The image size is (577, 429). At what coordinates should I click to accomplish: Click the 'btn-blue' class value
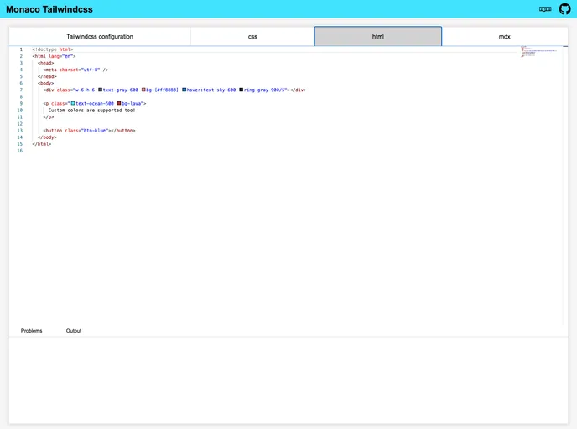95,131
